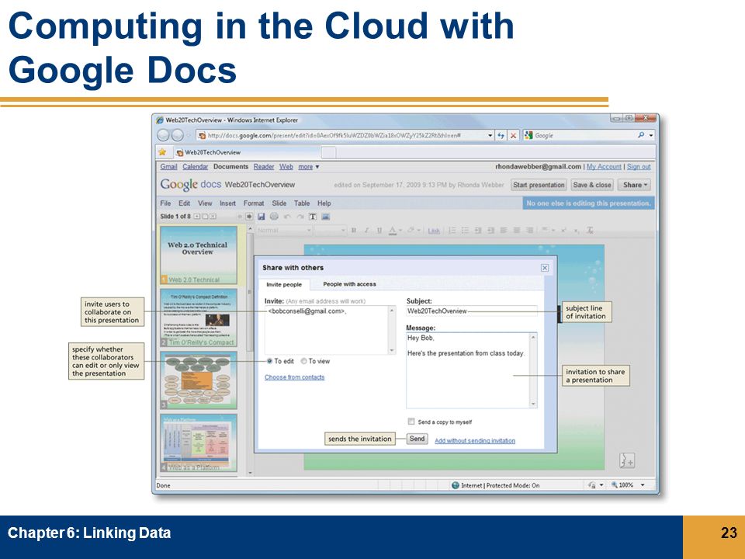Open the Normal paragraph style dropdown
Viewport: 745px width, 559px height.
(284, 230)
